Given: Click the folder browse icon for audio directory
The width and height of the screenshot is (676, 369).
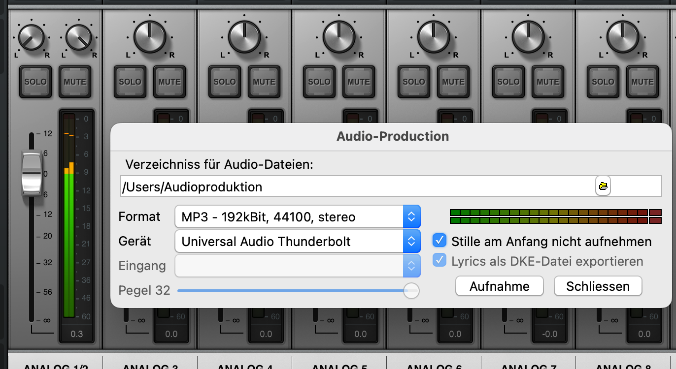Looking at the screenshot, I should click(603, 186).
